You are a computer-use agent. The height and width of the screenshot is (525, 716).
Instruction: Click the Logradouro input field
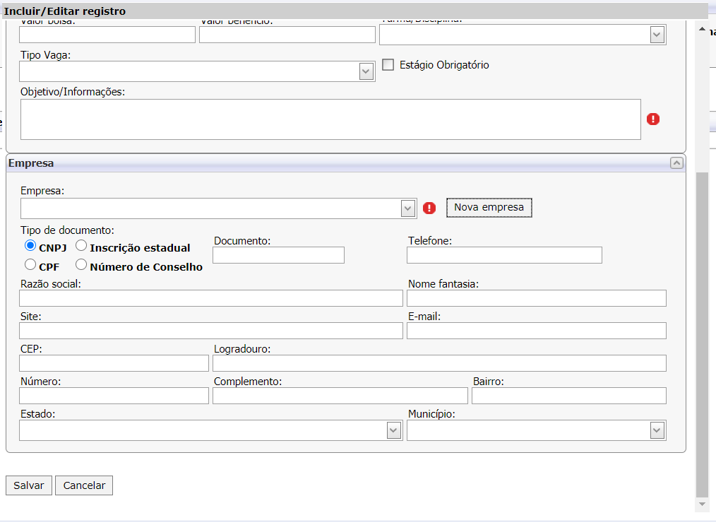[439, 363]
